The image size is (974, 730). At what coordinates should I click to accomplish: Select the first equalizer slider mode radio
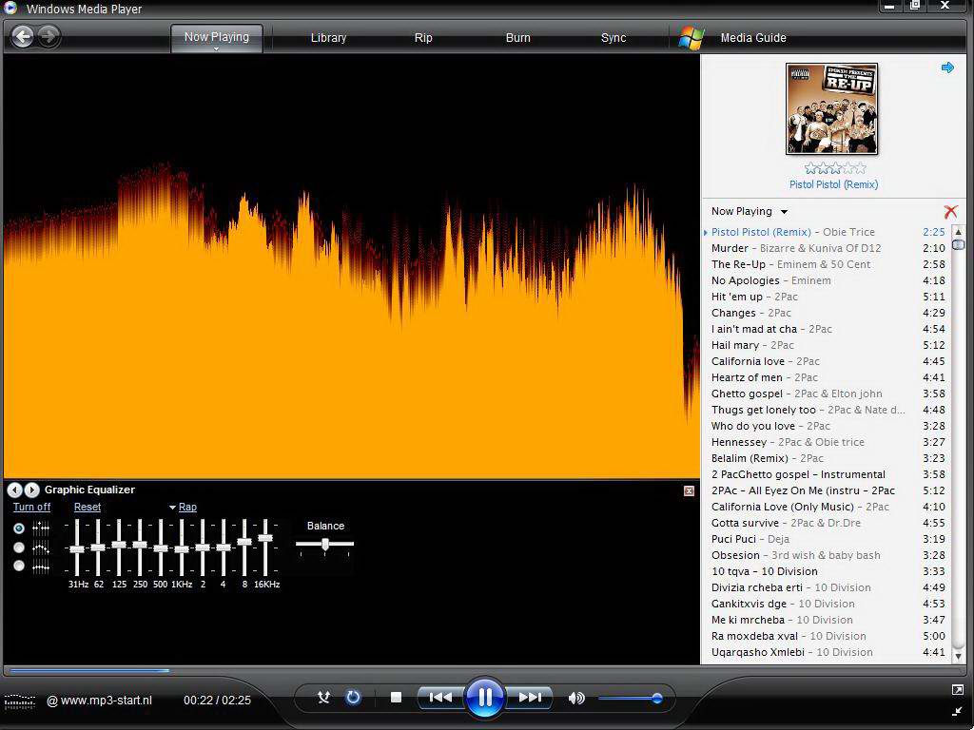pyautogui.click(x=19, y=528)
